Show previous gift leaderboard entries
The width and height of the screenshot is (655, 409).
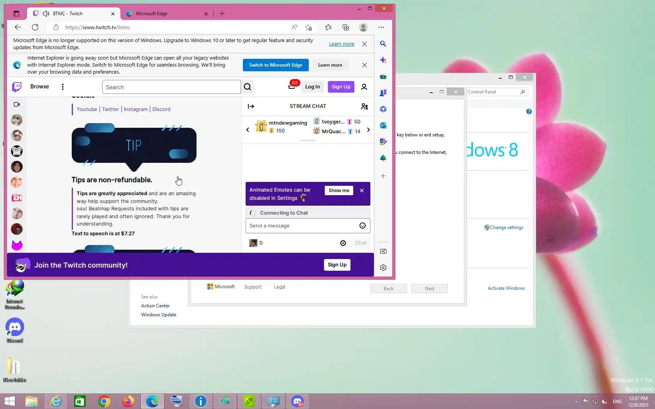248,130
